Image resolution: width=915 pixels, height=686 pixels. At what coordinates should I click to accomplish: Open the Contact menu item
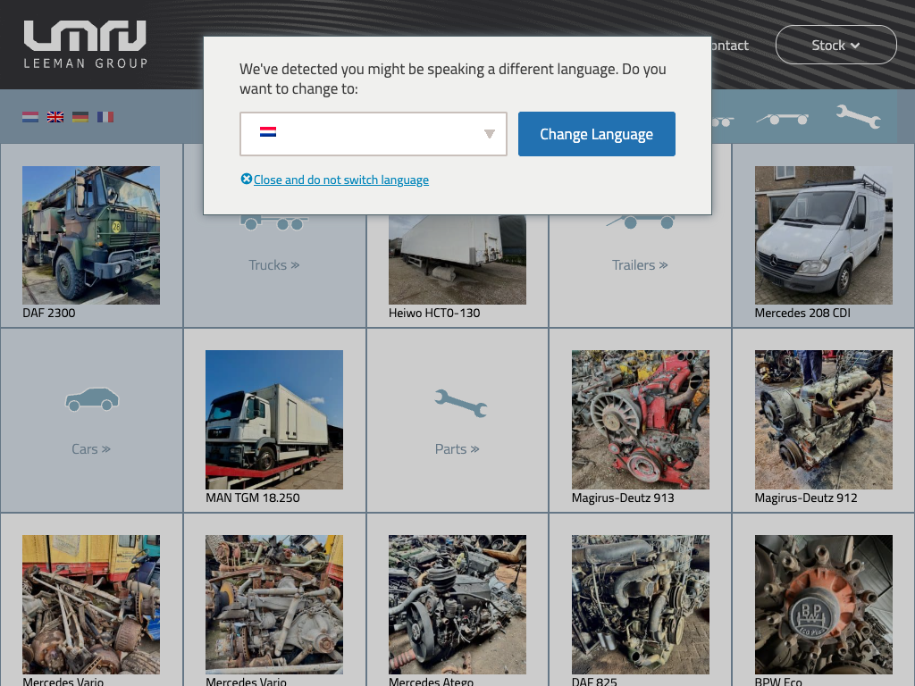pos(728,45)
